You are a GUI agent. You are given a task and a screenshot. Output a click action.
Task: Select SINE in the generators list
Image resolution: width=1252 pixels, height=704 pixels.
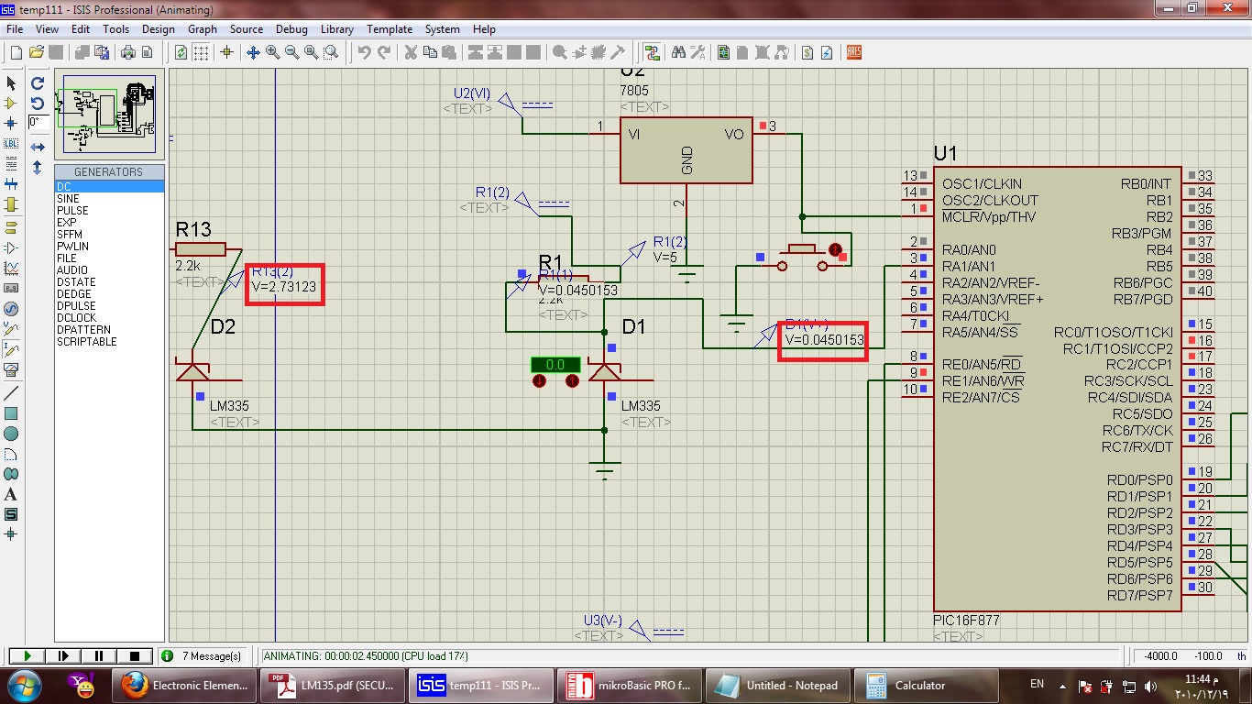(x=69, y=199)
